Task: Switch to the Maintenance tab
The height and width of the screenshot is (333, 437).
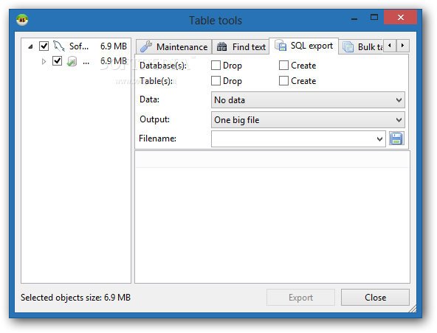Action: [174, 46]
